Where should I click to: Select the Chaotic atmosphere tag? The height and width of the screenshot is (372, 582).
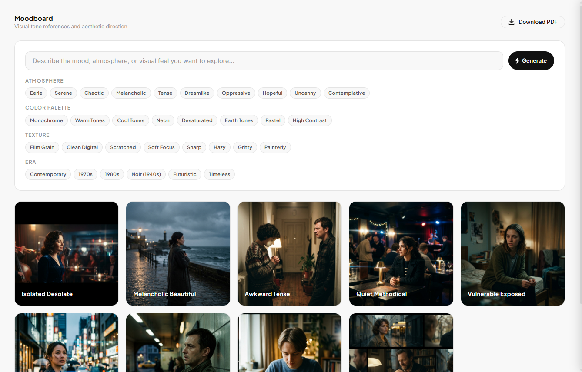[x=94, y=93]
